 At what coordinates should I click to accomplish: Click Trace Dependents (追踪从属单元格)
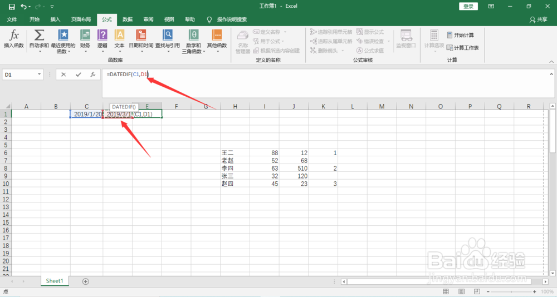331,41
